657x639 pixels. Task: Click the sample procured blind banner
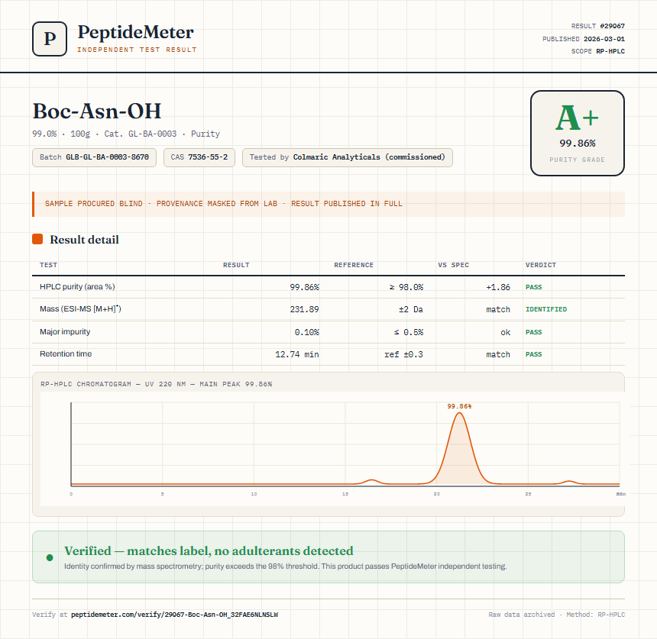(328, 204)
